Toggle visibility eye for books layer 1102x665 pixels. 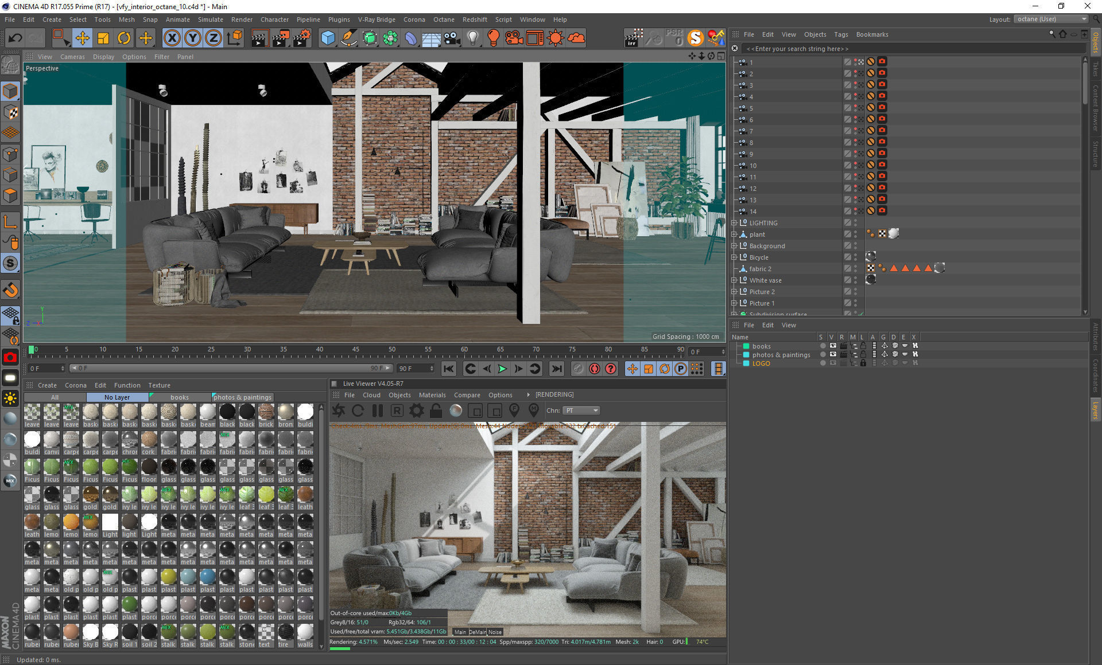832,346
